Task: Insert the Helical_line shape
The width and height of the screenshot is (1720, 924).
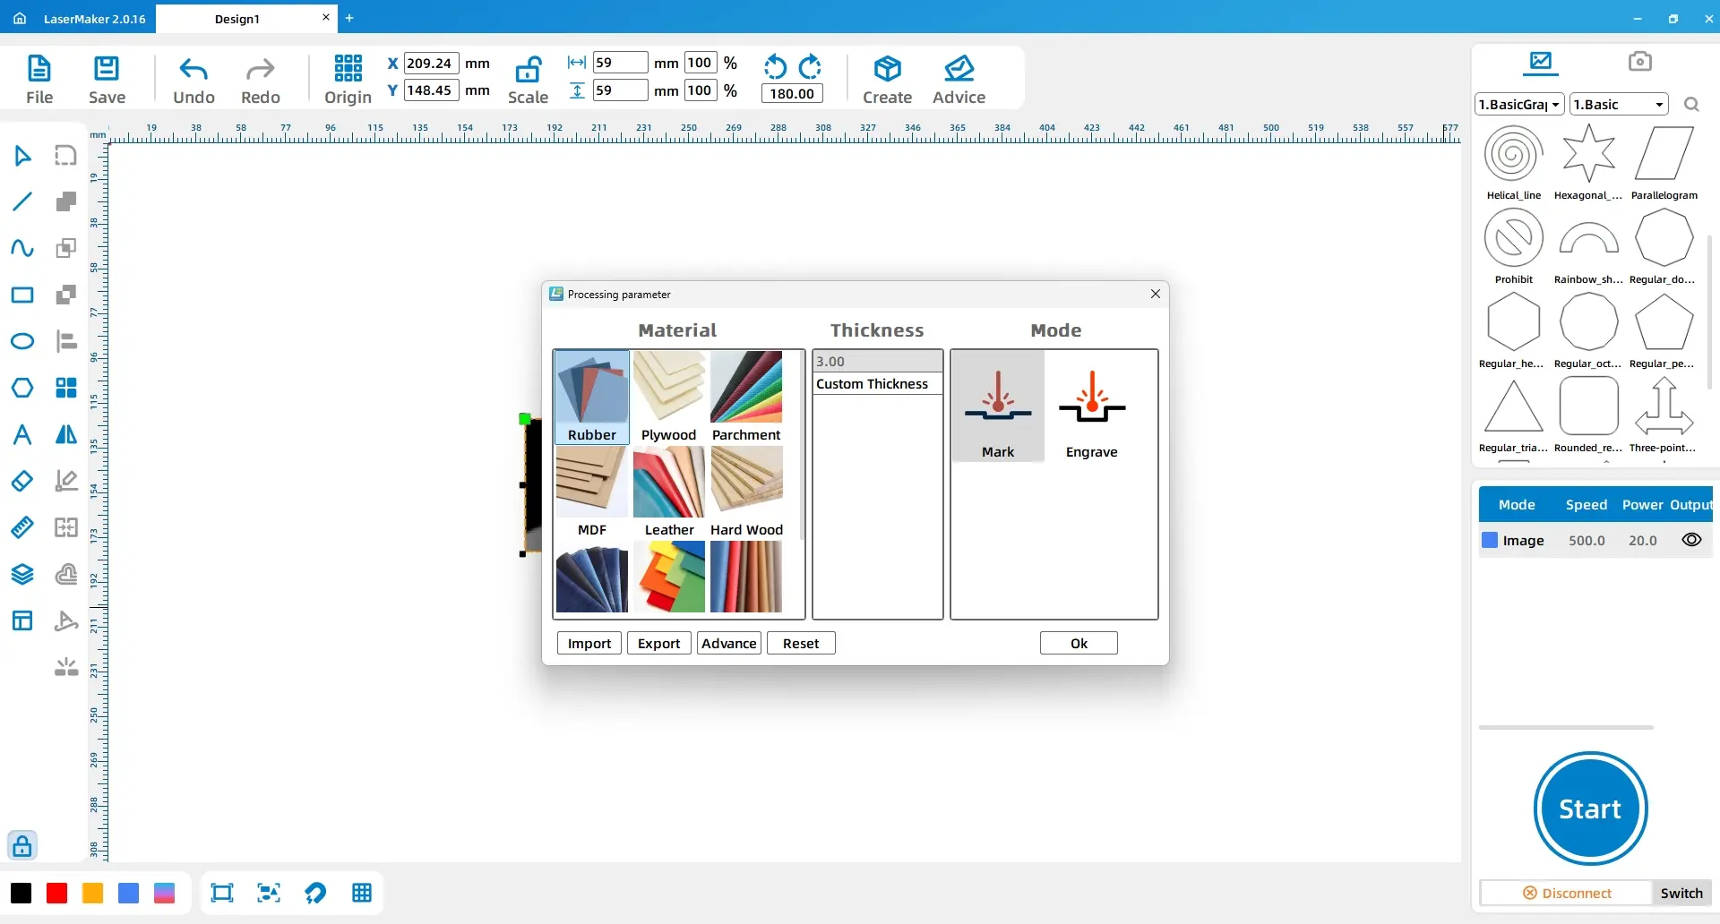Action: coord(1514,162)
